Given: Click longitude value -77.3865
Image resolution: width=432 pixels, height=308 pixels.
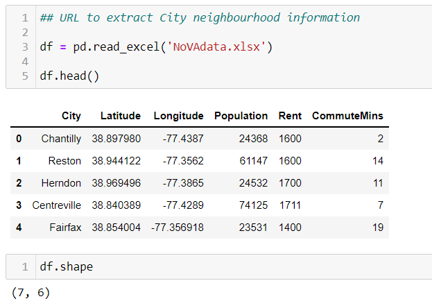Looking at the screenshot, I should tap(183, 183).
